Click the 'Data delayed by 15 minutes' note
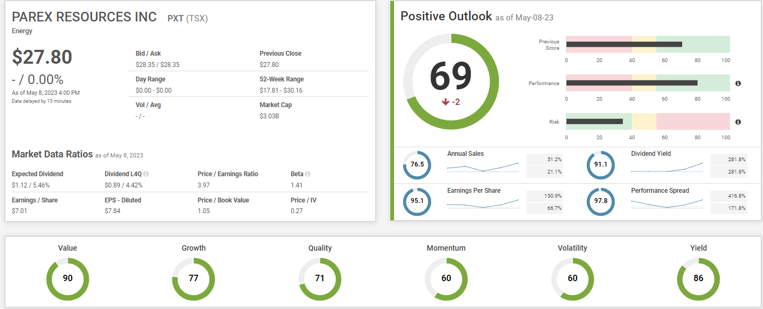This screenshot has height=309, width=763. tap(41, 101)
